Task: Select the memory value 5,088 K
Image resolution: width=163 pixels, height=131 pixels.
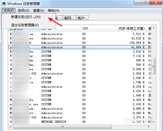Action: pyautogui.click(x=139, y=69)
